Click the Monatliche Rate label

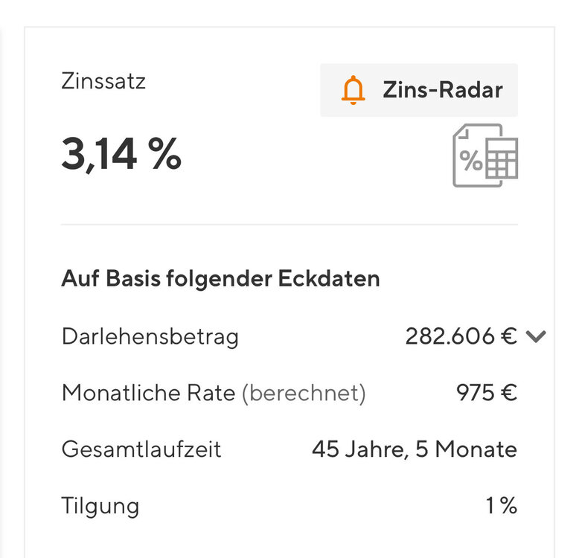[148, 393]
